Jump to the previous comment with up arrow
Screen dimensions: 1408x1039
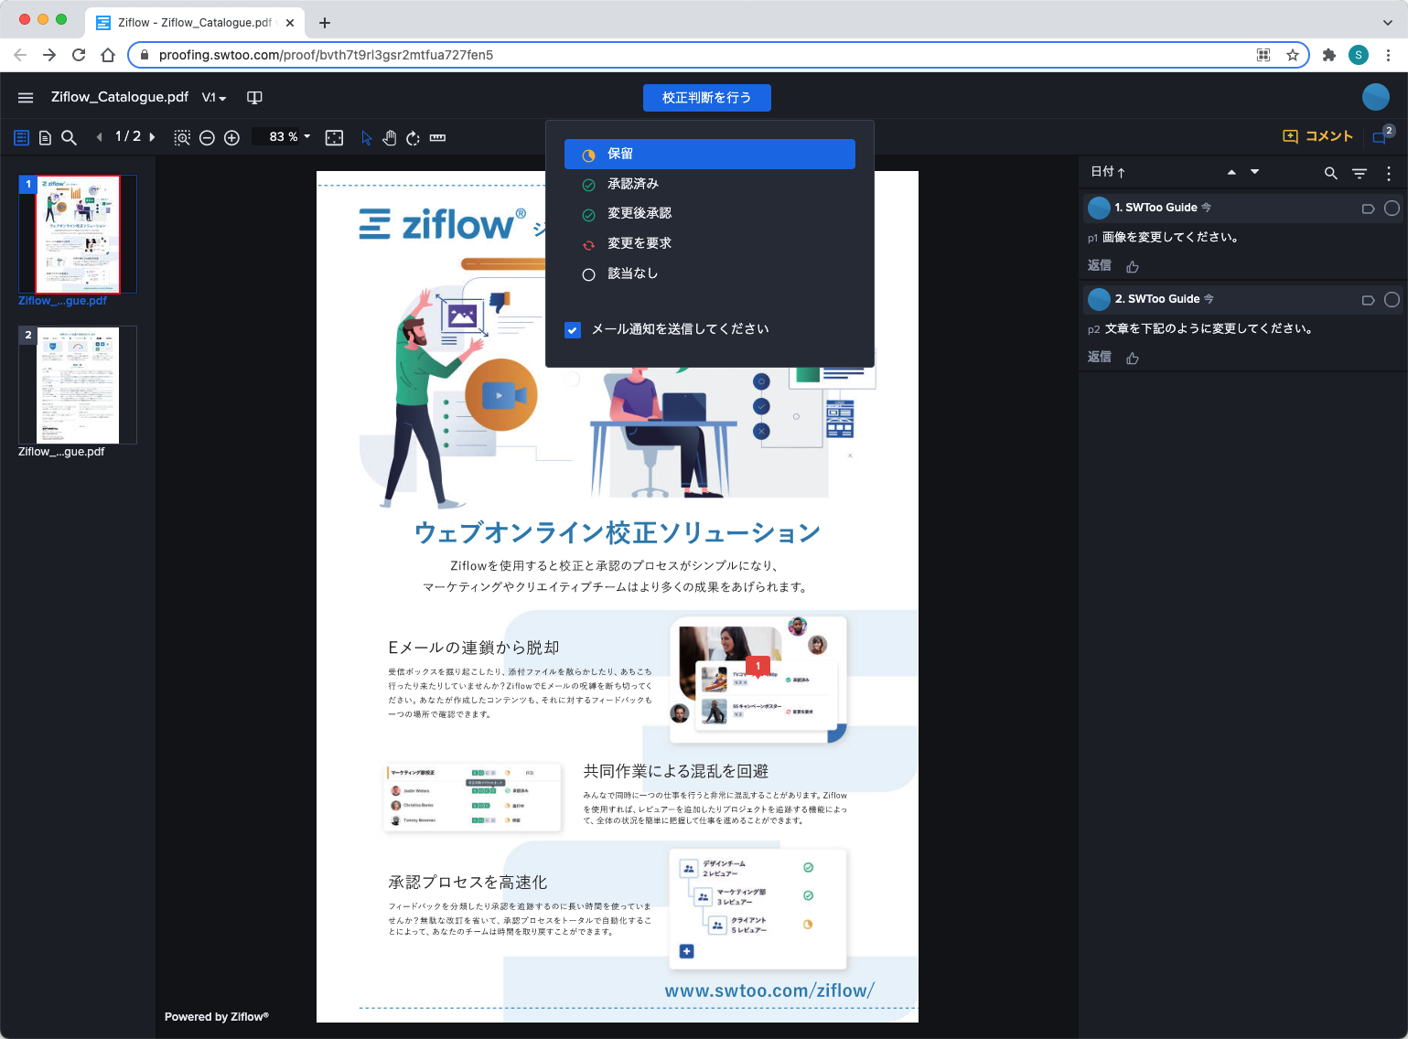1231,172
